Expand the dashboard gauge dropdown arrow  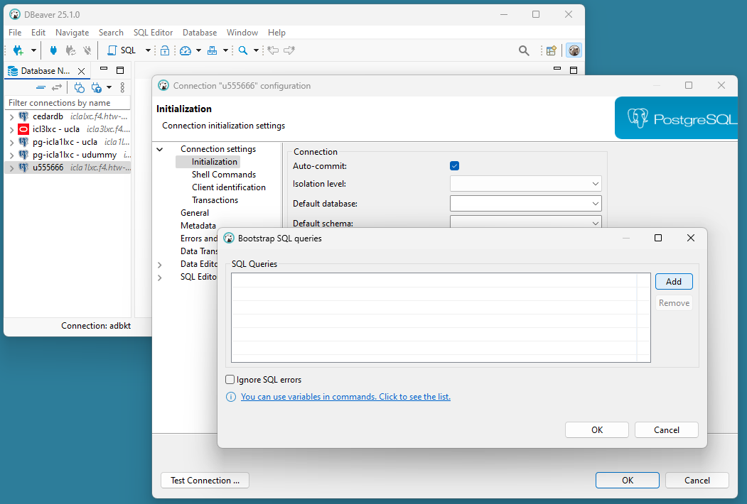coord(199,50)
